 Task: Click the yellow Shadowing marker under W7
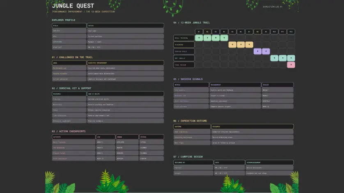[x=249, y=45]
